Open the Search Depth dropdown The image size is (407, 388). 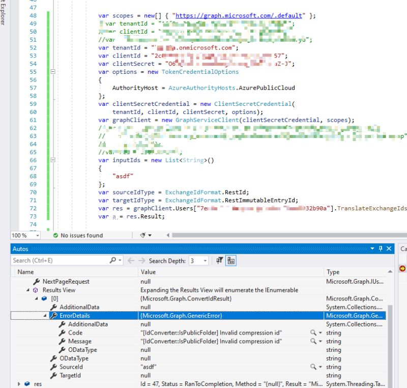pyautogui.click(x=206, y=261)
